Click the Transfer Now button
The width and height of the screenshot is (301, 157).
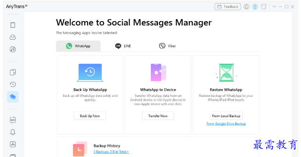pos(158,116)
